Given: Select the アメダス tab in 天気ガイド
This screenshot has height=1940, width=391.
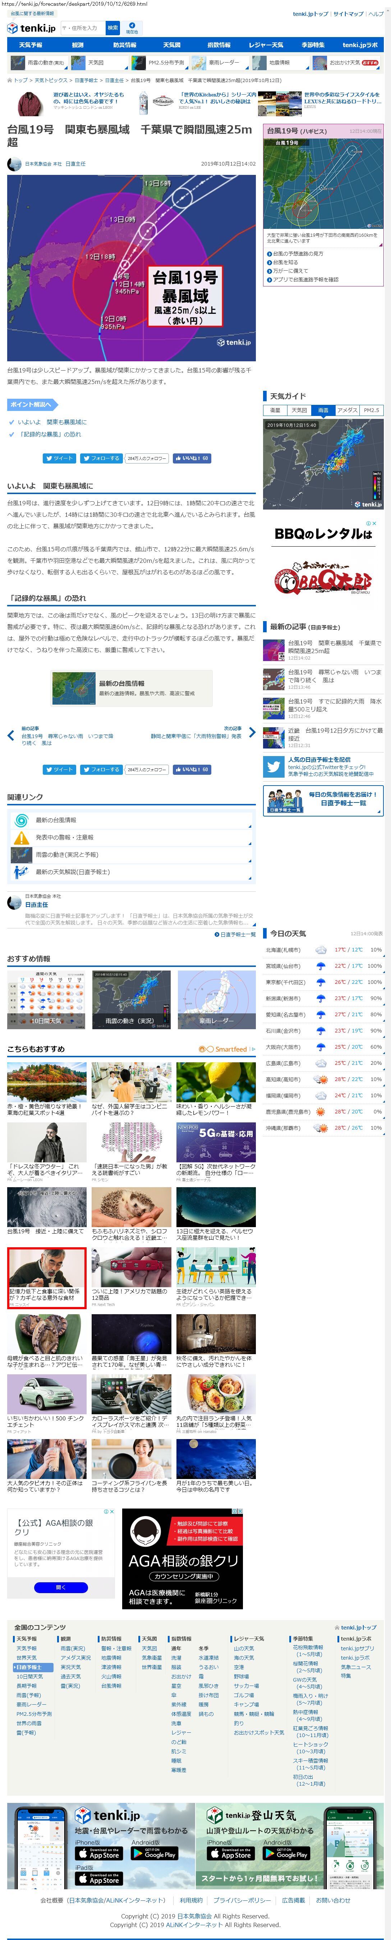Looking at the screenshot, I should pyautogui.click(x=348, y=411).
